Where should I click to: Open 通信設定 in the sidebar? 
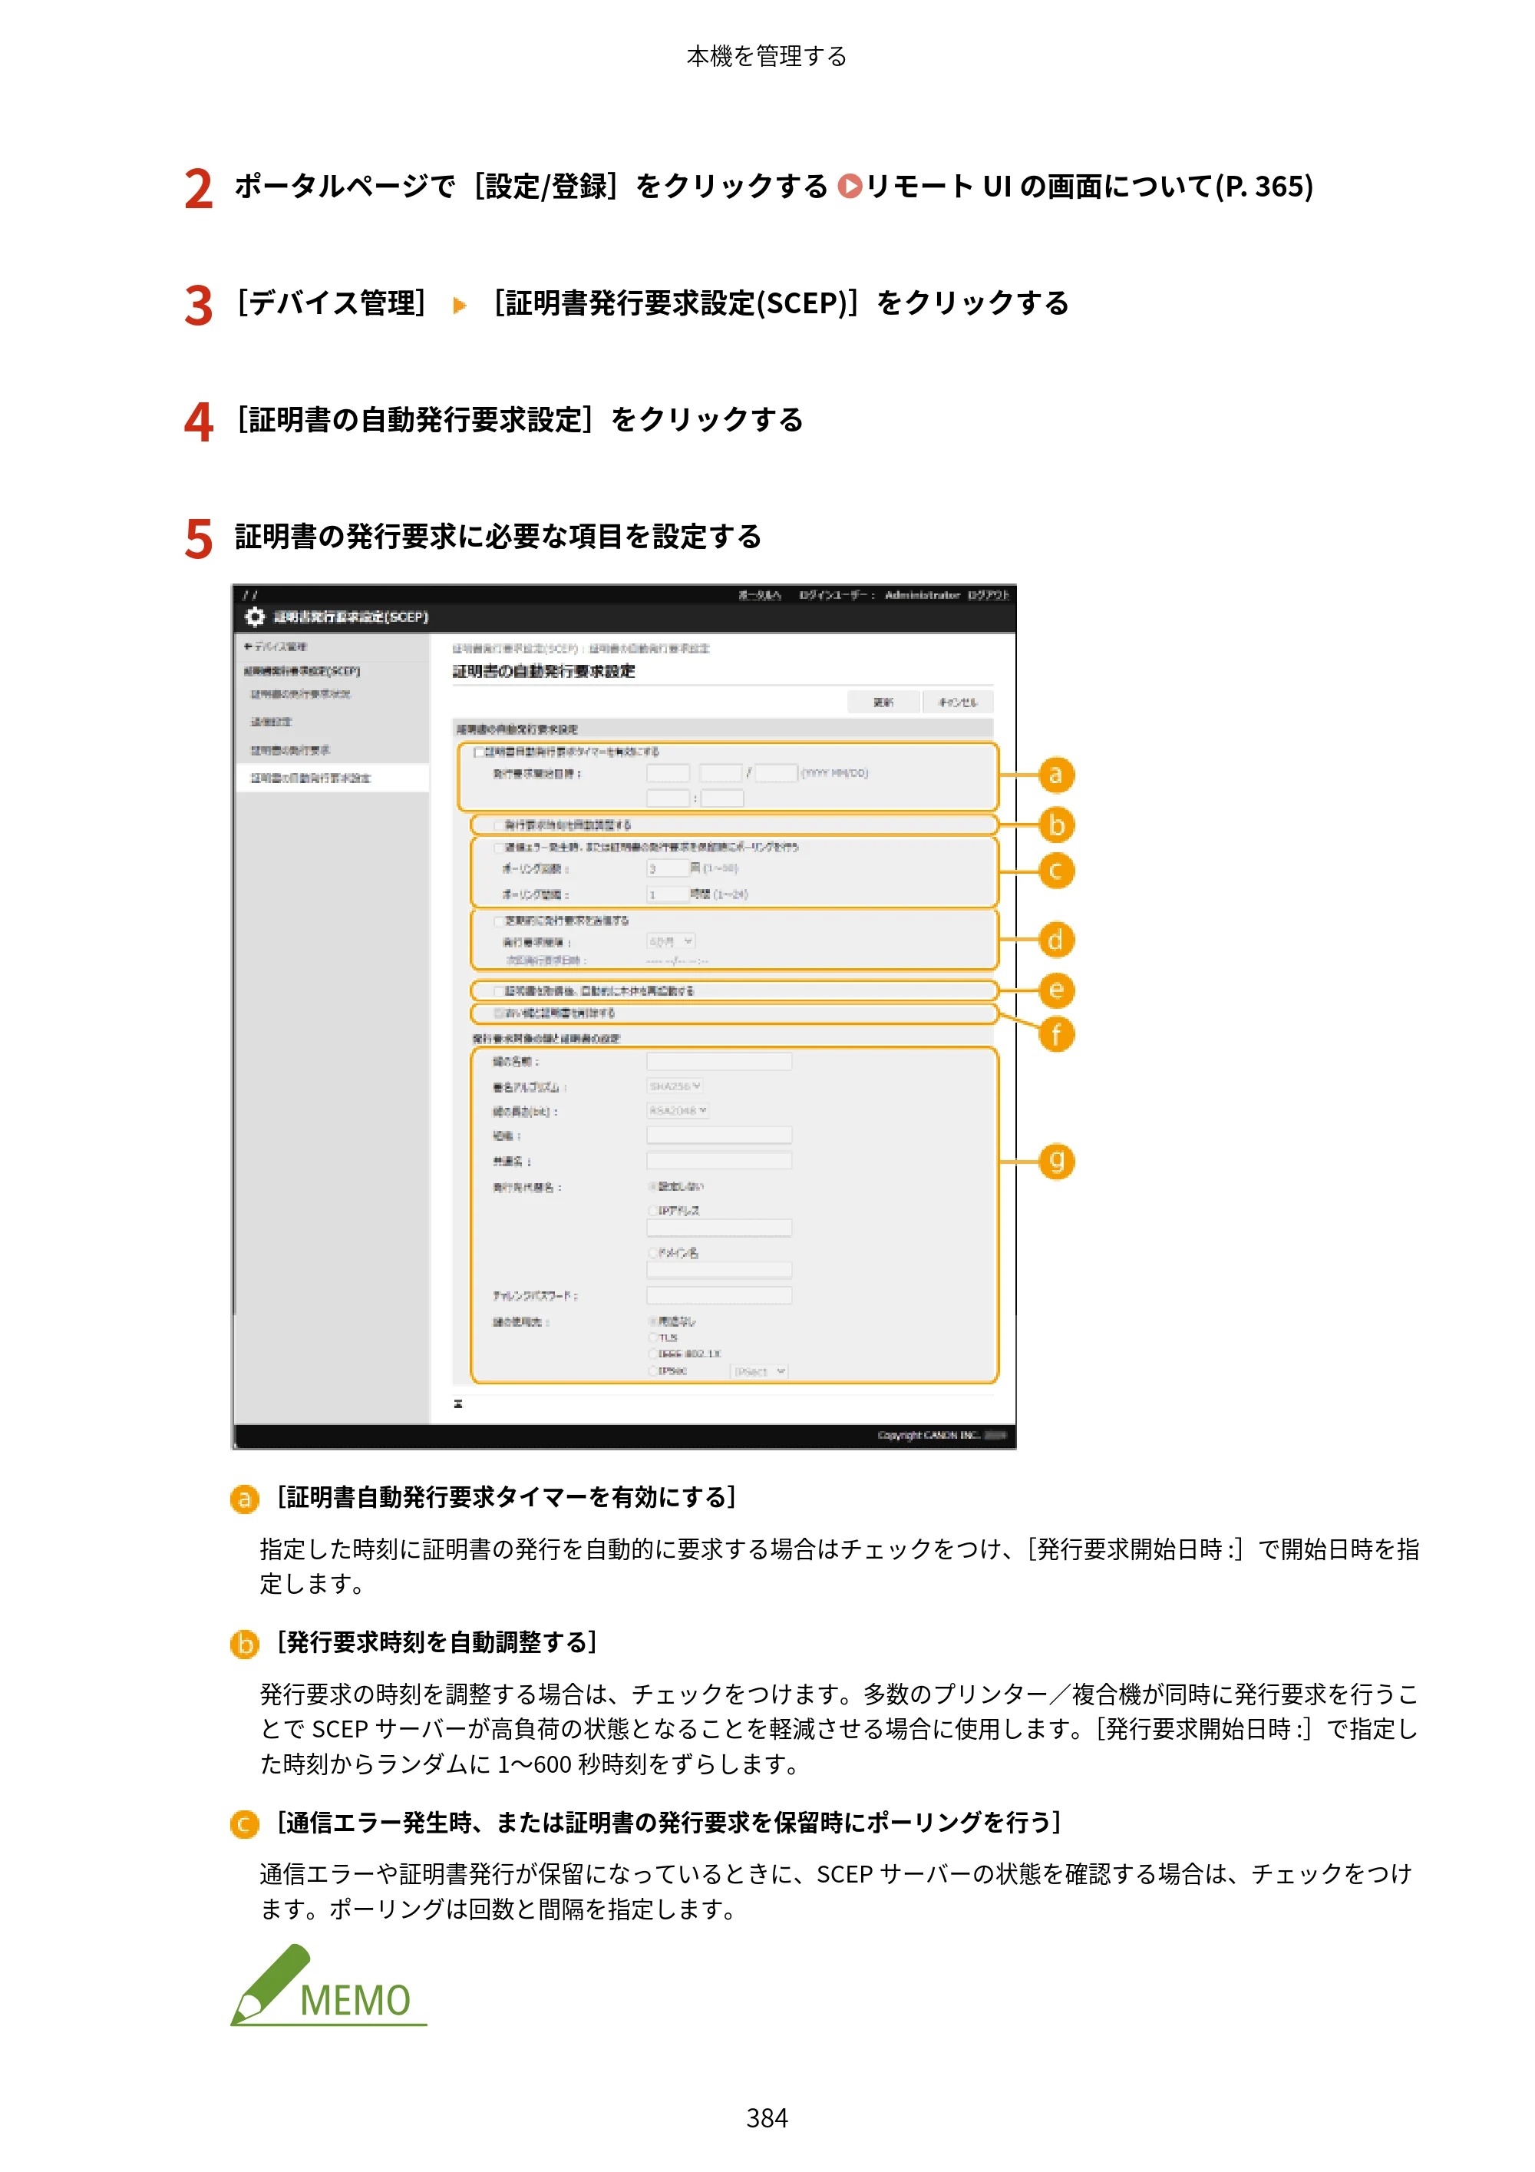272,722
